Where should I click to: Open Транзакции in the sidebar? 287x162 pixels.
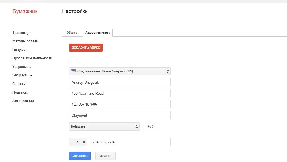pyautogui.click(x=22, y=33)
